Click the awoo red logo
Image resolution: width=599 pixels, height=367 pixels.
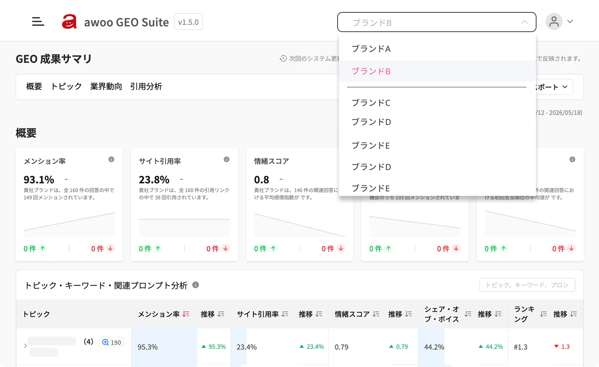69,22
